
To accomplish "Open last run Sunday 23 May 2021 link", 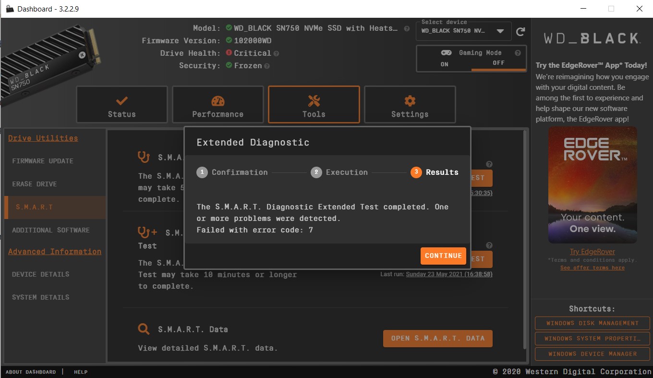I will 449,274.
